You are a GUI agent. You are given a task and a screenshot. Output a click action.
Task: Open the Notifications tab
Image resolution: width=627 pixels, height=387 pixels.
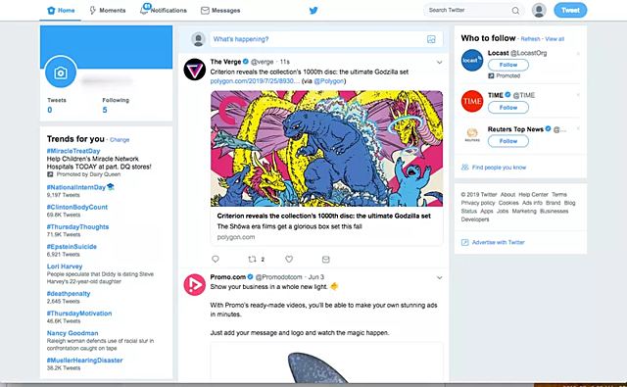coord(164,10)
